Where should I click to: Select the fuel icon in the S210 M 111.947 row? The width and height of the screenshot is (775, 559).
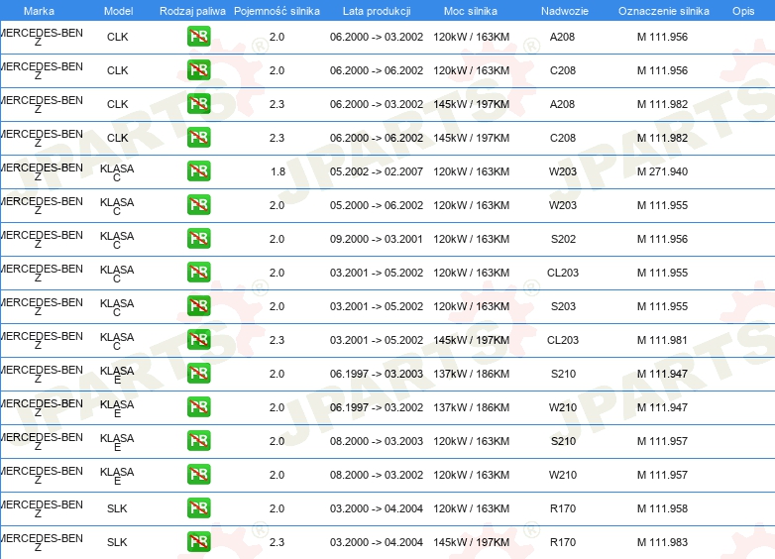tap(198, 373)
